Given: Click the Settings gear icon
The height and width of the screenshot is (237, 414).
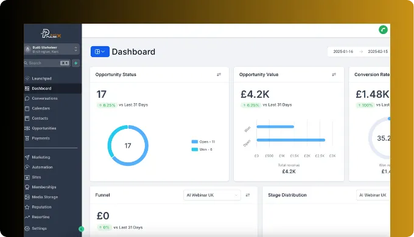Looking at the screenshot, I should [27, 228].
